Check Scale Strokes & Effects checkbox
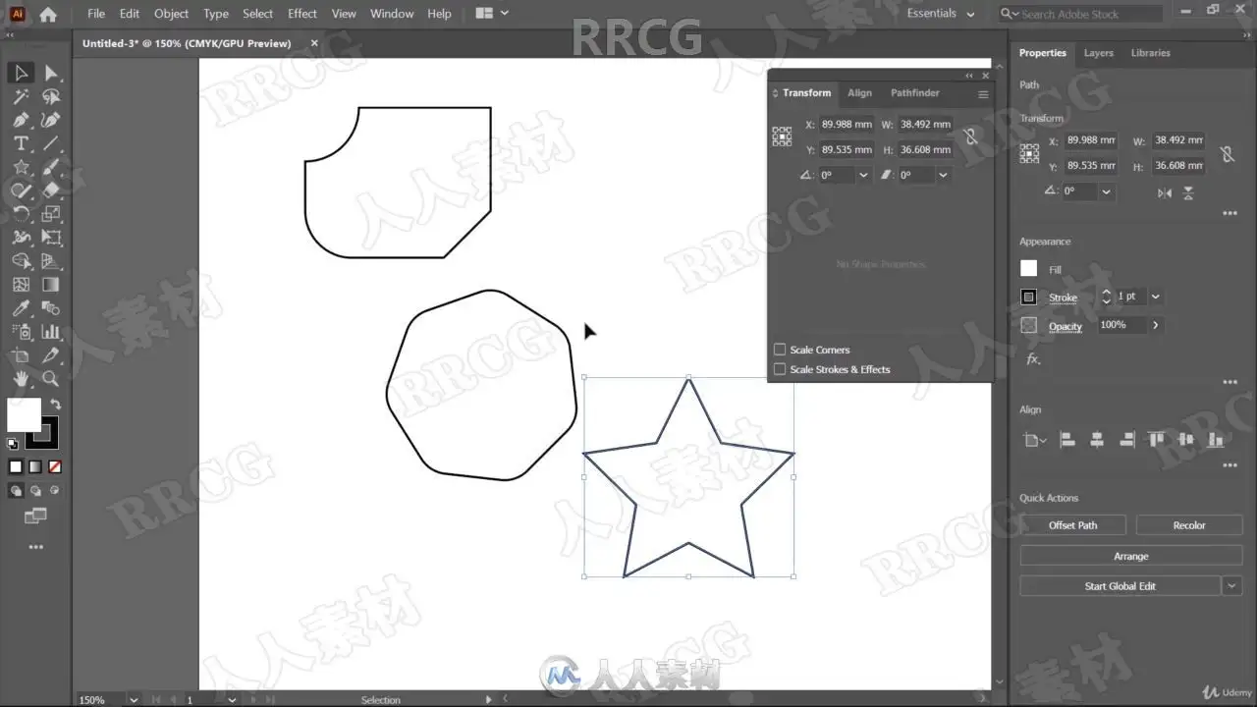The image size is (1257, 707). click(780, 369)
